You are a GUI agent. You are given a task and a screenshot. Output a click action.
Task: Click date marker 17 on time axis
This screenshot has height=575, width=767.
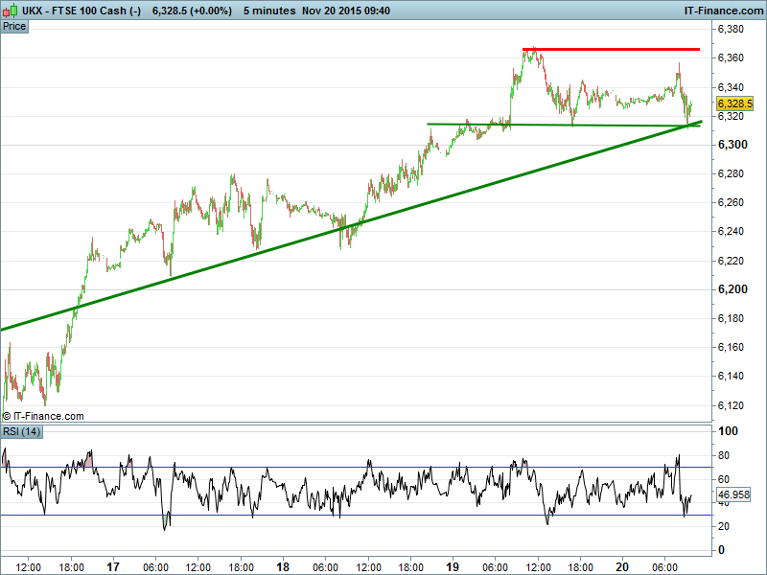click(x=113, y=567)
